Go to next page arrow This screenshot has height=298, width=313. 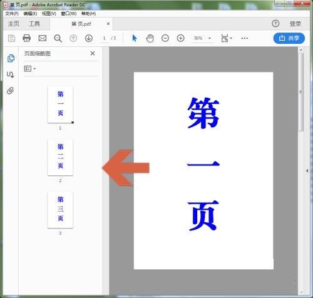pos(89,38)
